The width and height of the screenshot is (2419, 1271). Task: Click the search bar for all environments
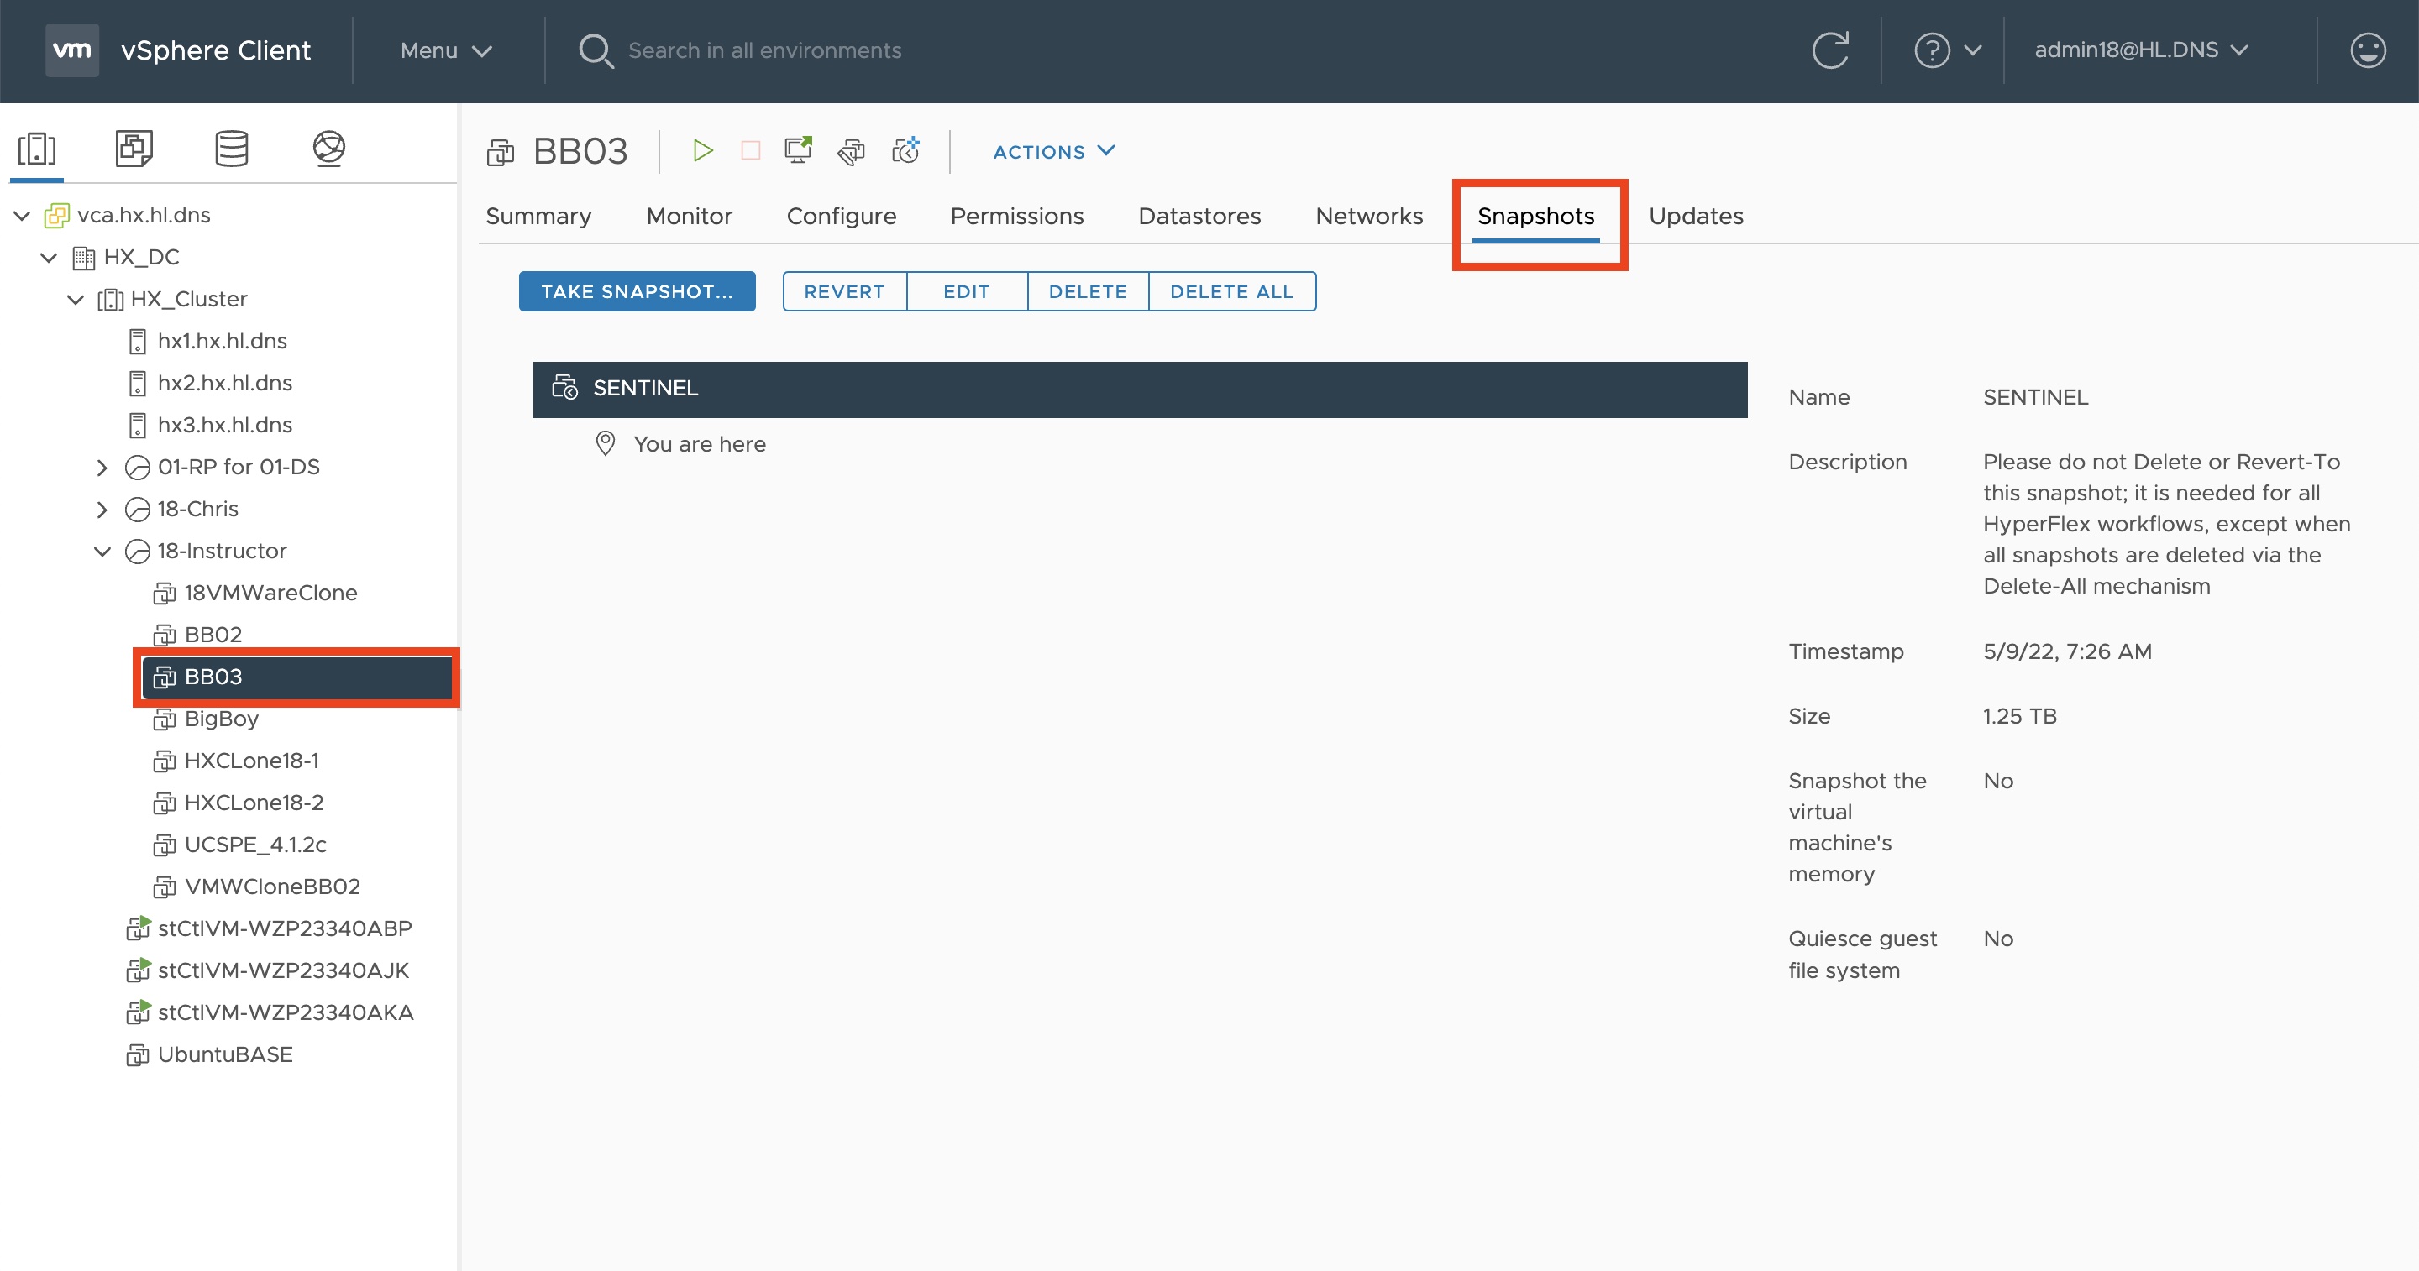pos(765,50)
